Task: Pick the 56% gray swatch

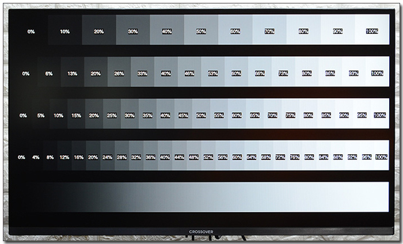Action: pyautogui.click(x=223, y=155)
